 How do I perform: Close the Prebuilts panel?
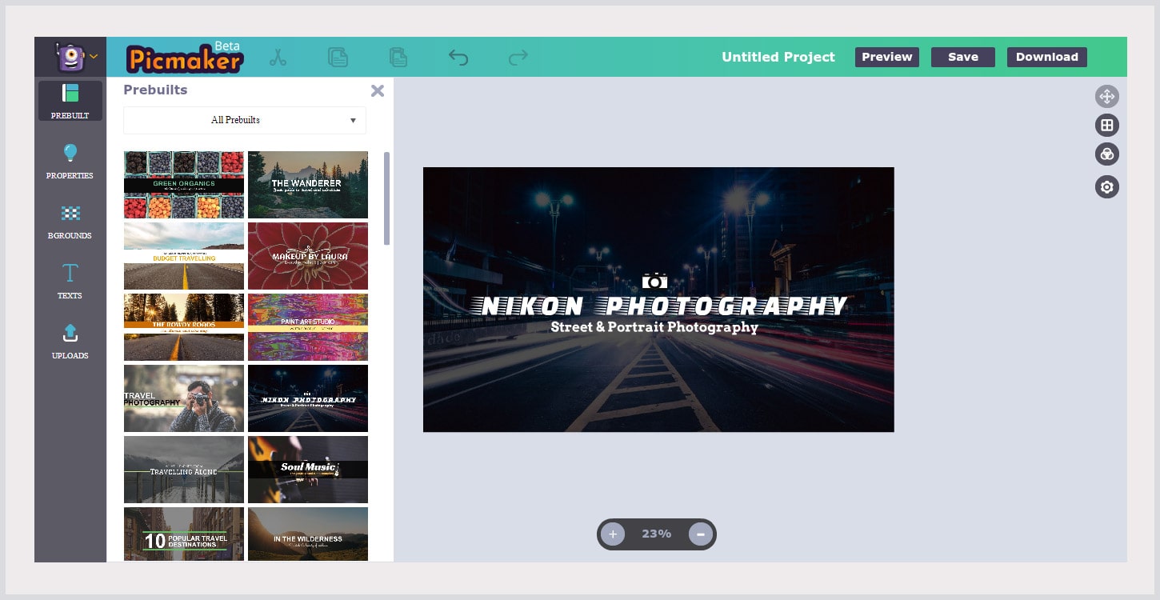[x=378, y=90]
